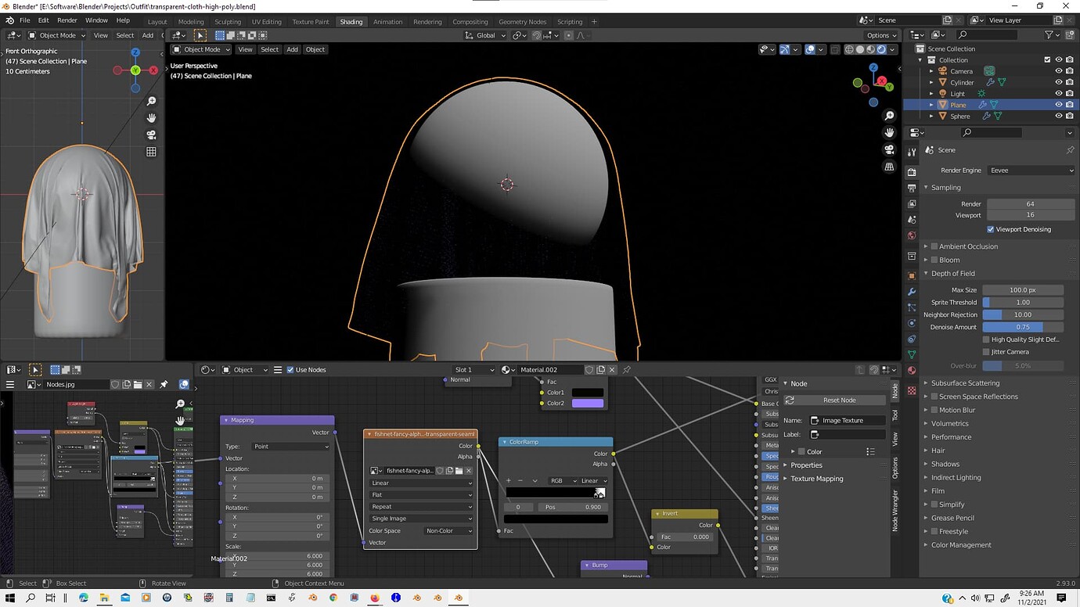Open the Render menu
1080x607 pixels.
[x=67, y=20]
